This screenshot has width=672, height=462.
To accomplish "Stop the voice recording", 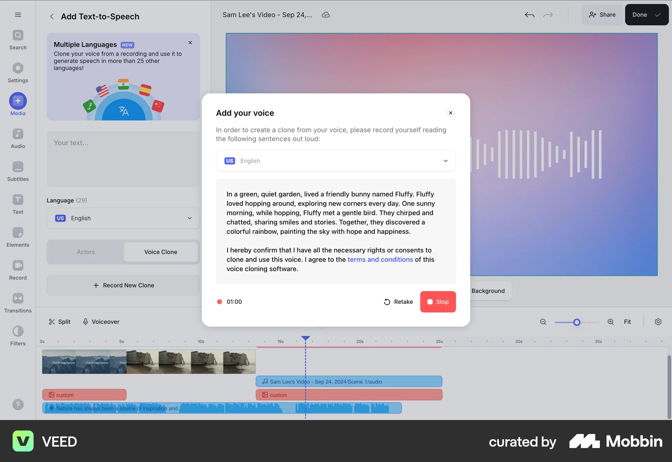I will [x=438, y=301].
